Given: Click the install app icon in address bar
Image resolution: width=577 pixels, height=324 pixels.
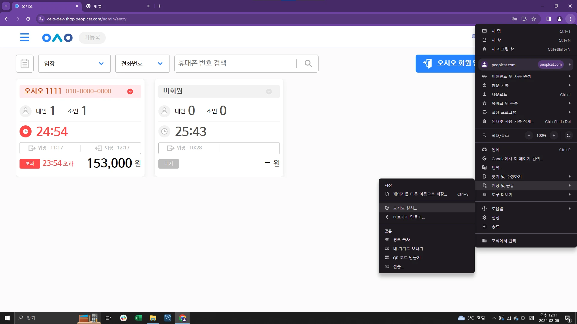Looking at the screenshot, I should tap(524, 19).
